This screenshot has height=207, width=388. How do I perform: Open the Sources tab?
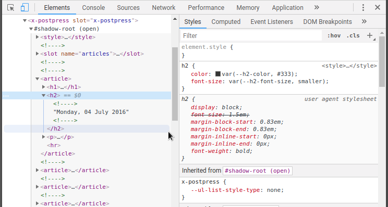(x=128, y=8)
